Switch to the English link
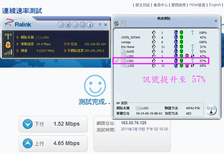The image size is (224, 154). tap(215, 5)
